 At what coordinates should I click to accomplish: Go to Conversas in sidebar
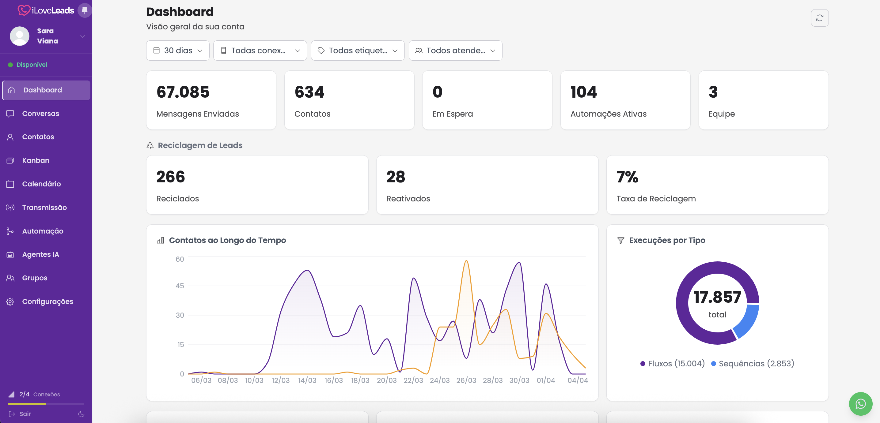click(x=46, y=114)
